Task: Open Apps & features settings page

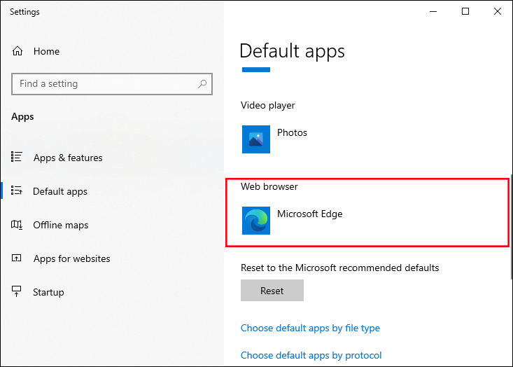Action: click(x=68, y=158)
